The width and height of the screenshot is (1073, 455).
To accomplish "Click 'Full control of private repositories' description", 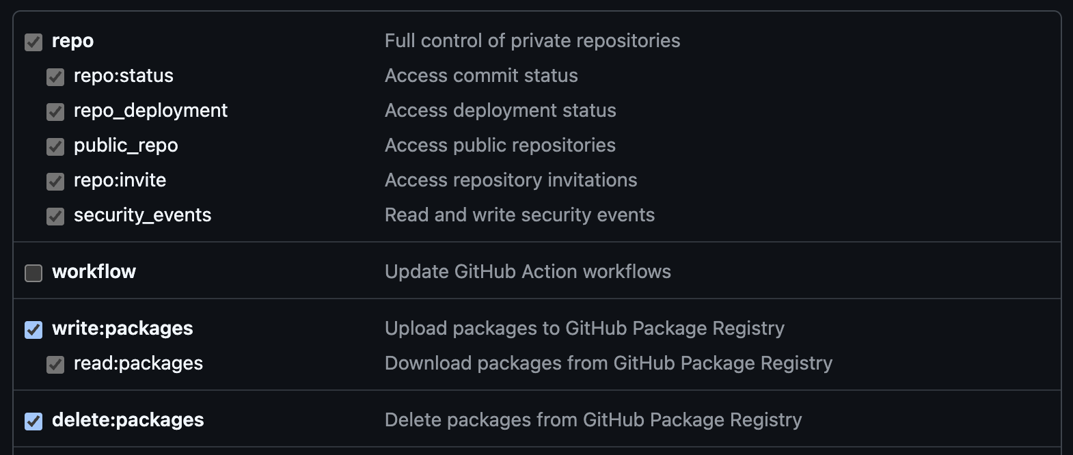I will [532, 42].
